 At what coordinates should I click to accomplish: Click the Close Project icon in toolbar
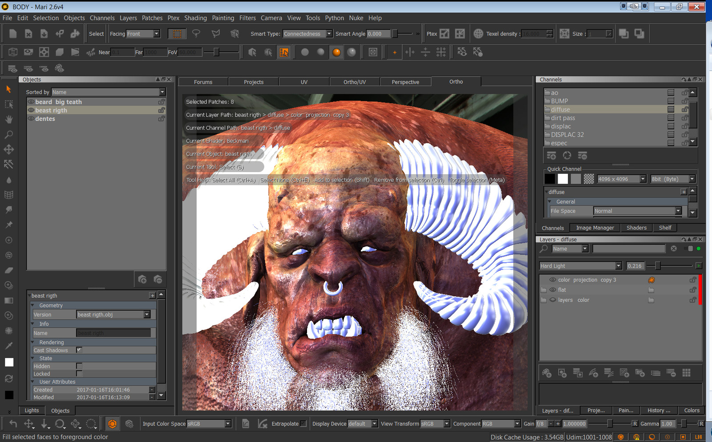pyautogui.click(x=28, y=34)
